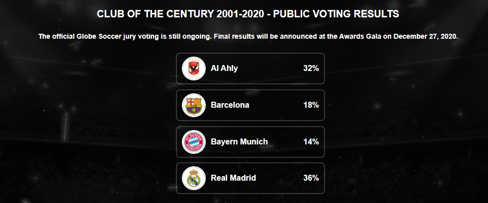
Task: Select the Barcelona team name
Action: 230,105
